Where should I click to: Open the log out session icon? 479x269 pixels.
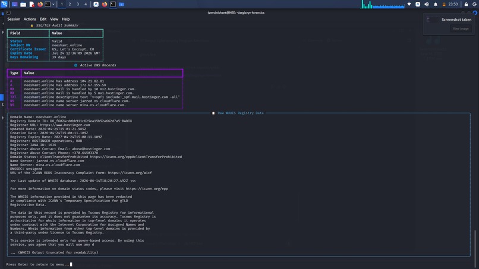tap(474, 4)
